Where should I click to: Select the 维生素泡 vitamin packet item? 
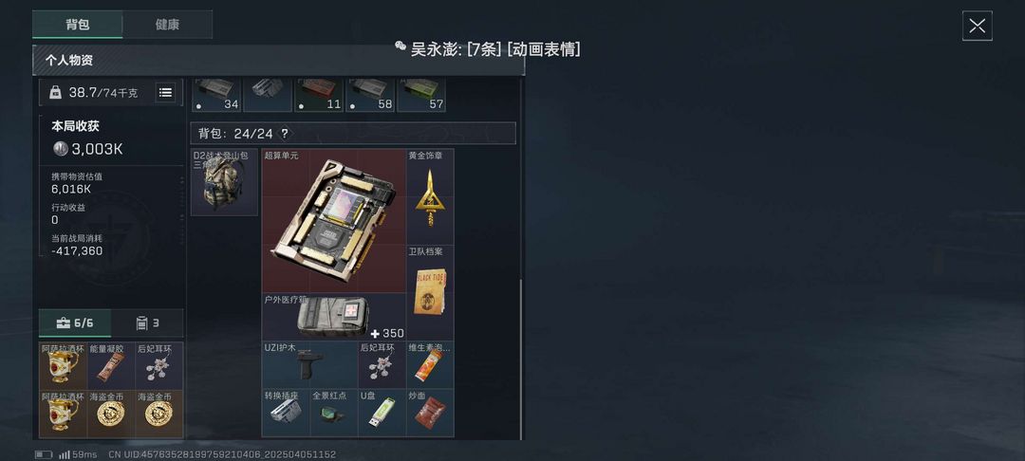[x=430, y=364]
